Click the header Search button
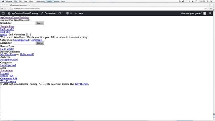The image size is (215, 121). (x=40, y=23)
